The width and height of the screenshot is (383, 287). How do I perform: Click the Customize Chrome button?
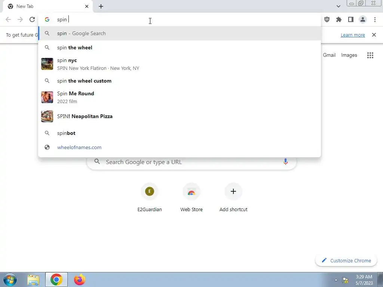346,260
